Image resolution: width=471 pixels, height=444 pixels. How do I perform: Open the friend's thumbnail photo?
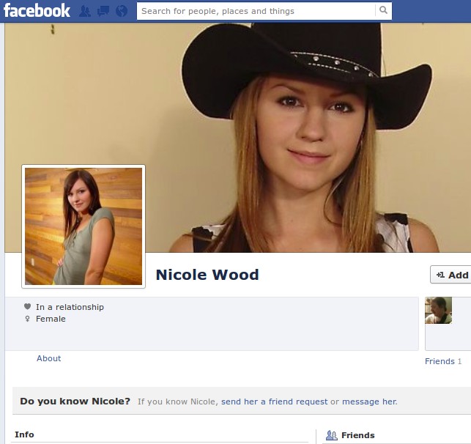point(438,311)
